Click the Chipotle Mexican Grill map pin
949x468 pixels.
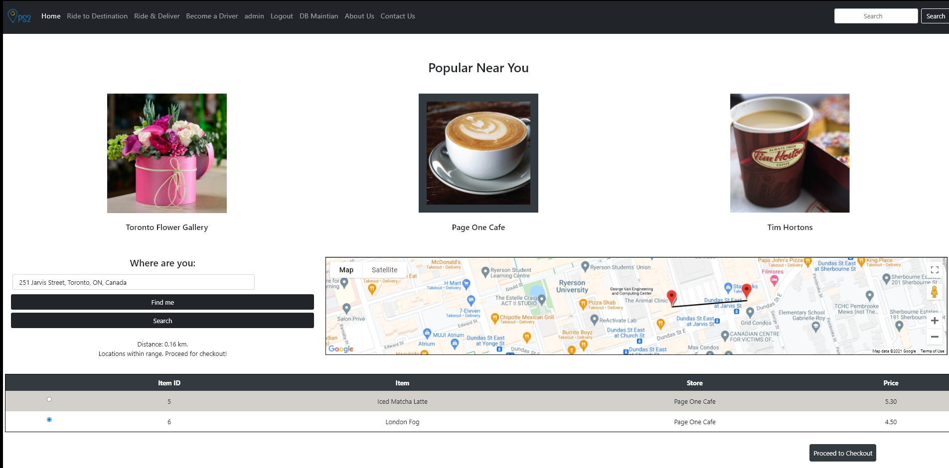(x=494, y=318)
